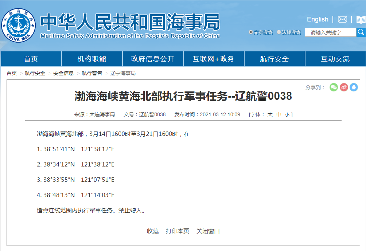Switch to the English site
366x251 pixels.
coord(318,19)
